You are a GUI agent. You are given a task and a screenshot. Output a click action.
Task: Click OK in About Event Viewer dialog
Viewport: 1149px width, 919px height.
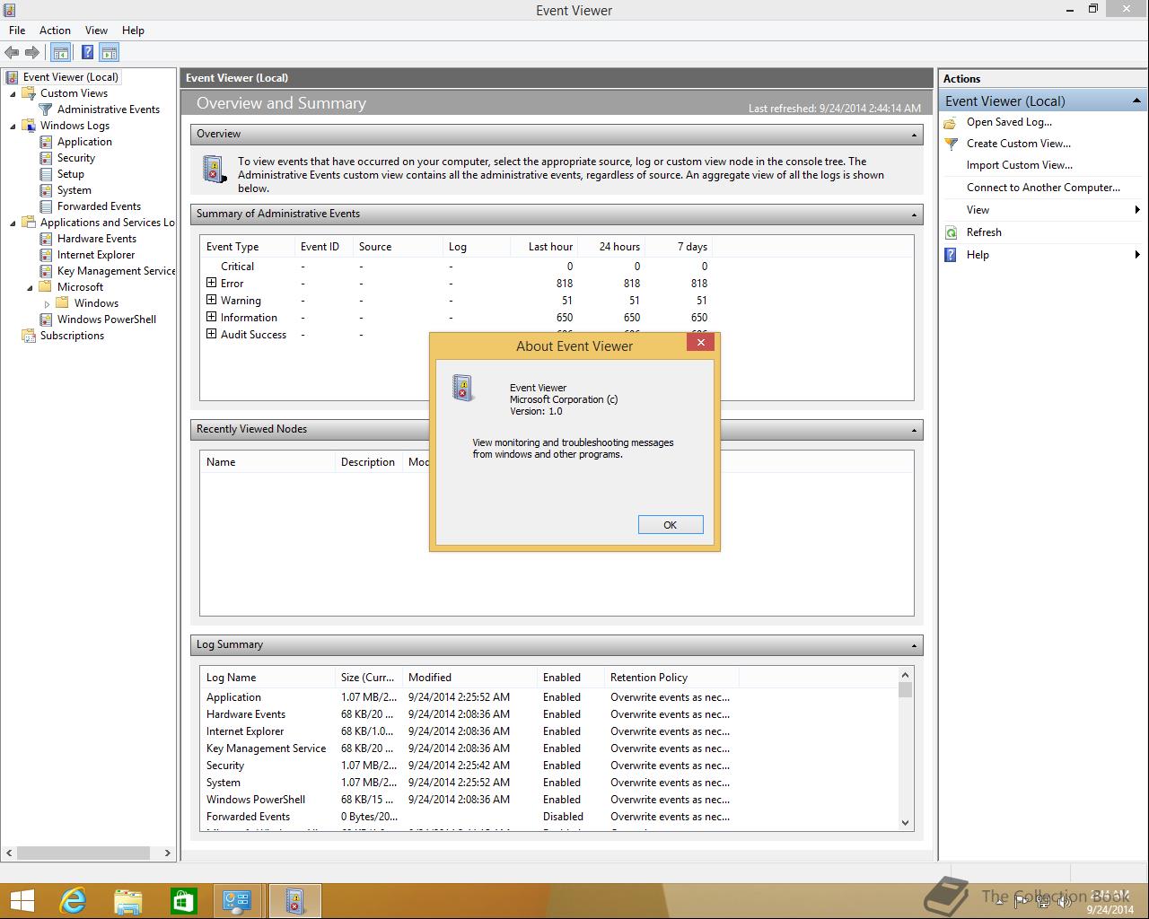pos(671,525)
